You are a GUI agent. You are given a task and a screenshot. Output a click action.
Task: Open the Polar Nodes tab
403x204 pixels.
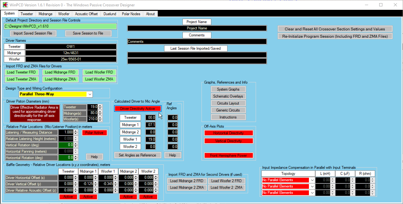131,14
